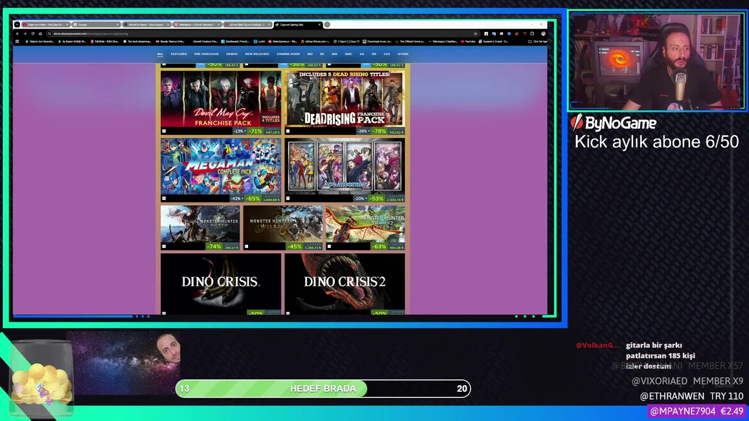Open the Assassin's Creed bookmark
The image size is (749, 421).
click(x=493, y=42)
